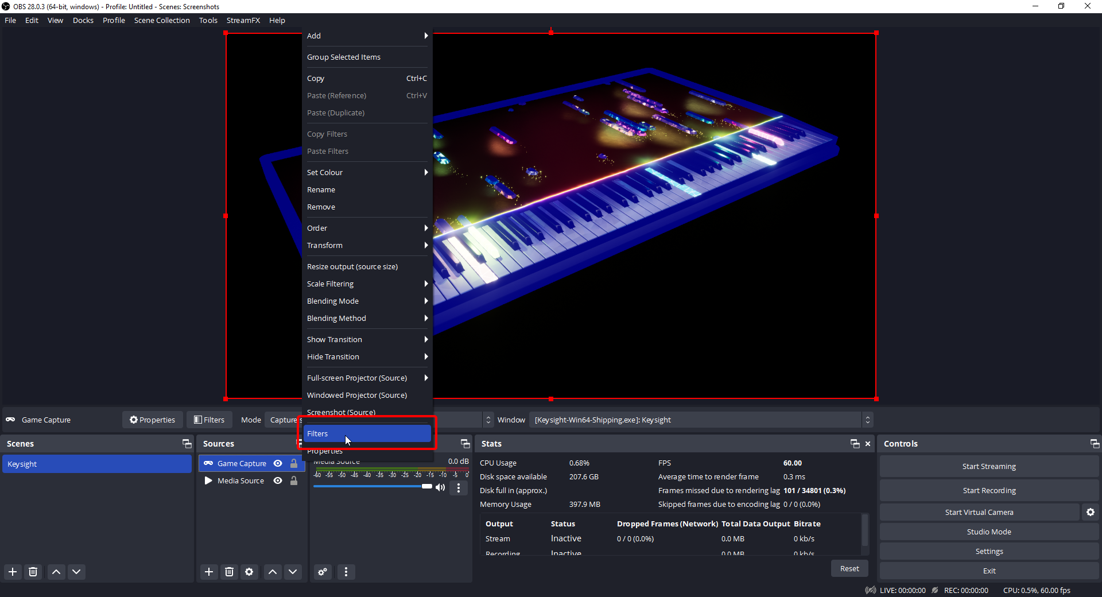1102x597 pixels.
Task: Expand the Transform submenu
Action: [x=367, y=245]
